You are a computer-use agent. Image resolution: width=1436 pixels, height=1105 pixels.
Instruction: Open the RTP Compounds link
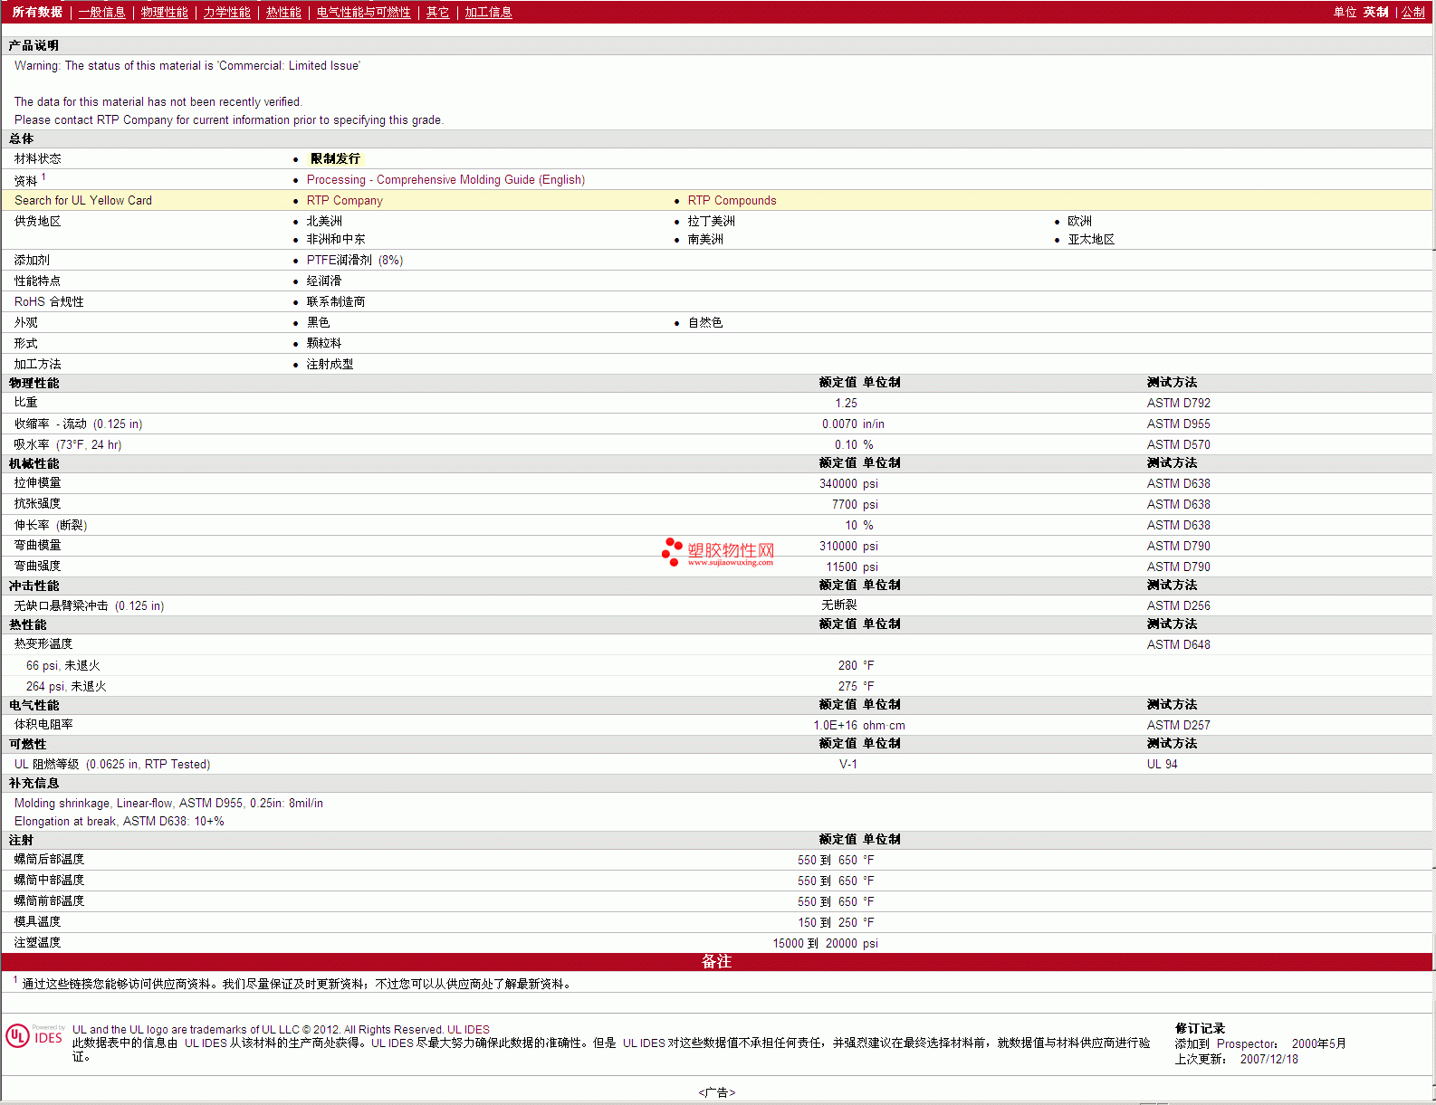pyautogui.click(x=732, y=201)
